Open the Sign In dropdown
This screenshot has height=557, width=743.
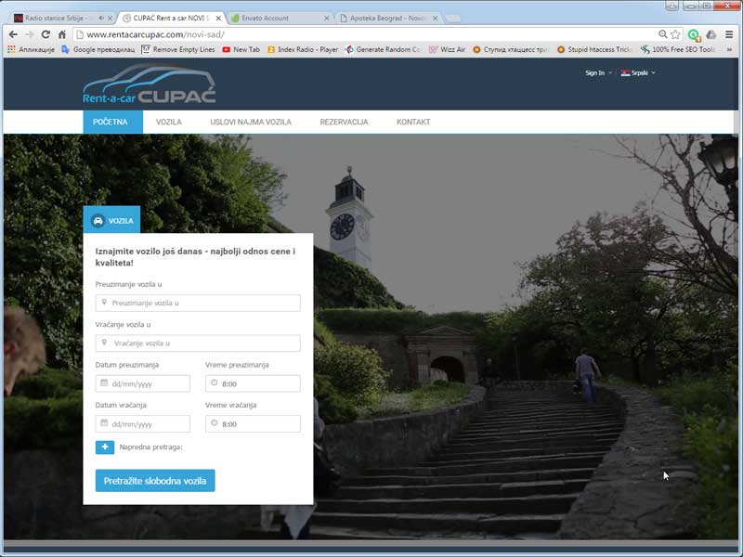pyautogui.click(x=598, y=72)
